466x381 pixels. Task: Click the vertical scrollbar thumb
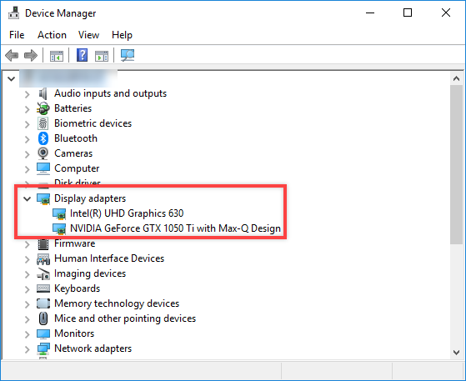tap(457, 164)
